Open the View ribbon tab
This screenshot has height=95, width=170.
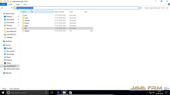[25, 4]
